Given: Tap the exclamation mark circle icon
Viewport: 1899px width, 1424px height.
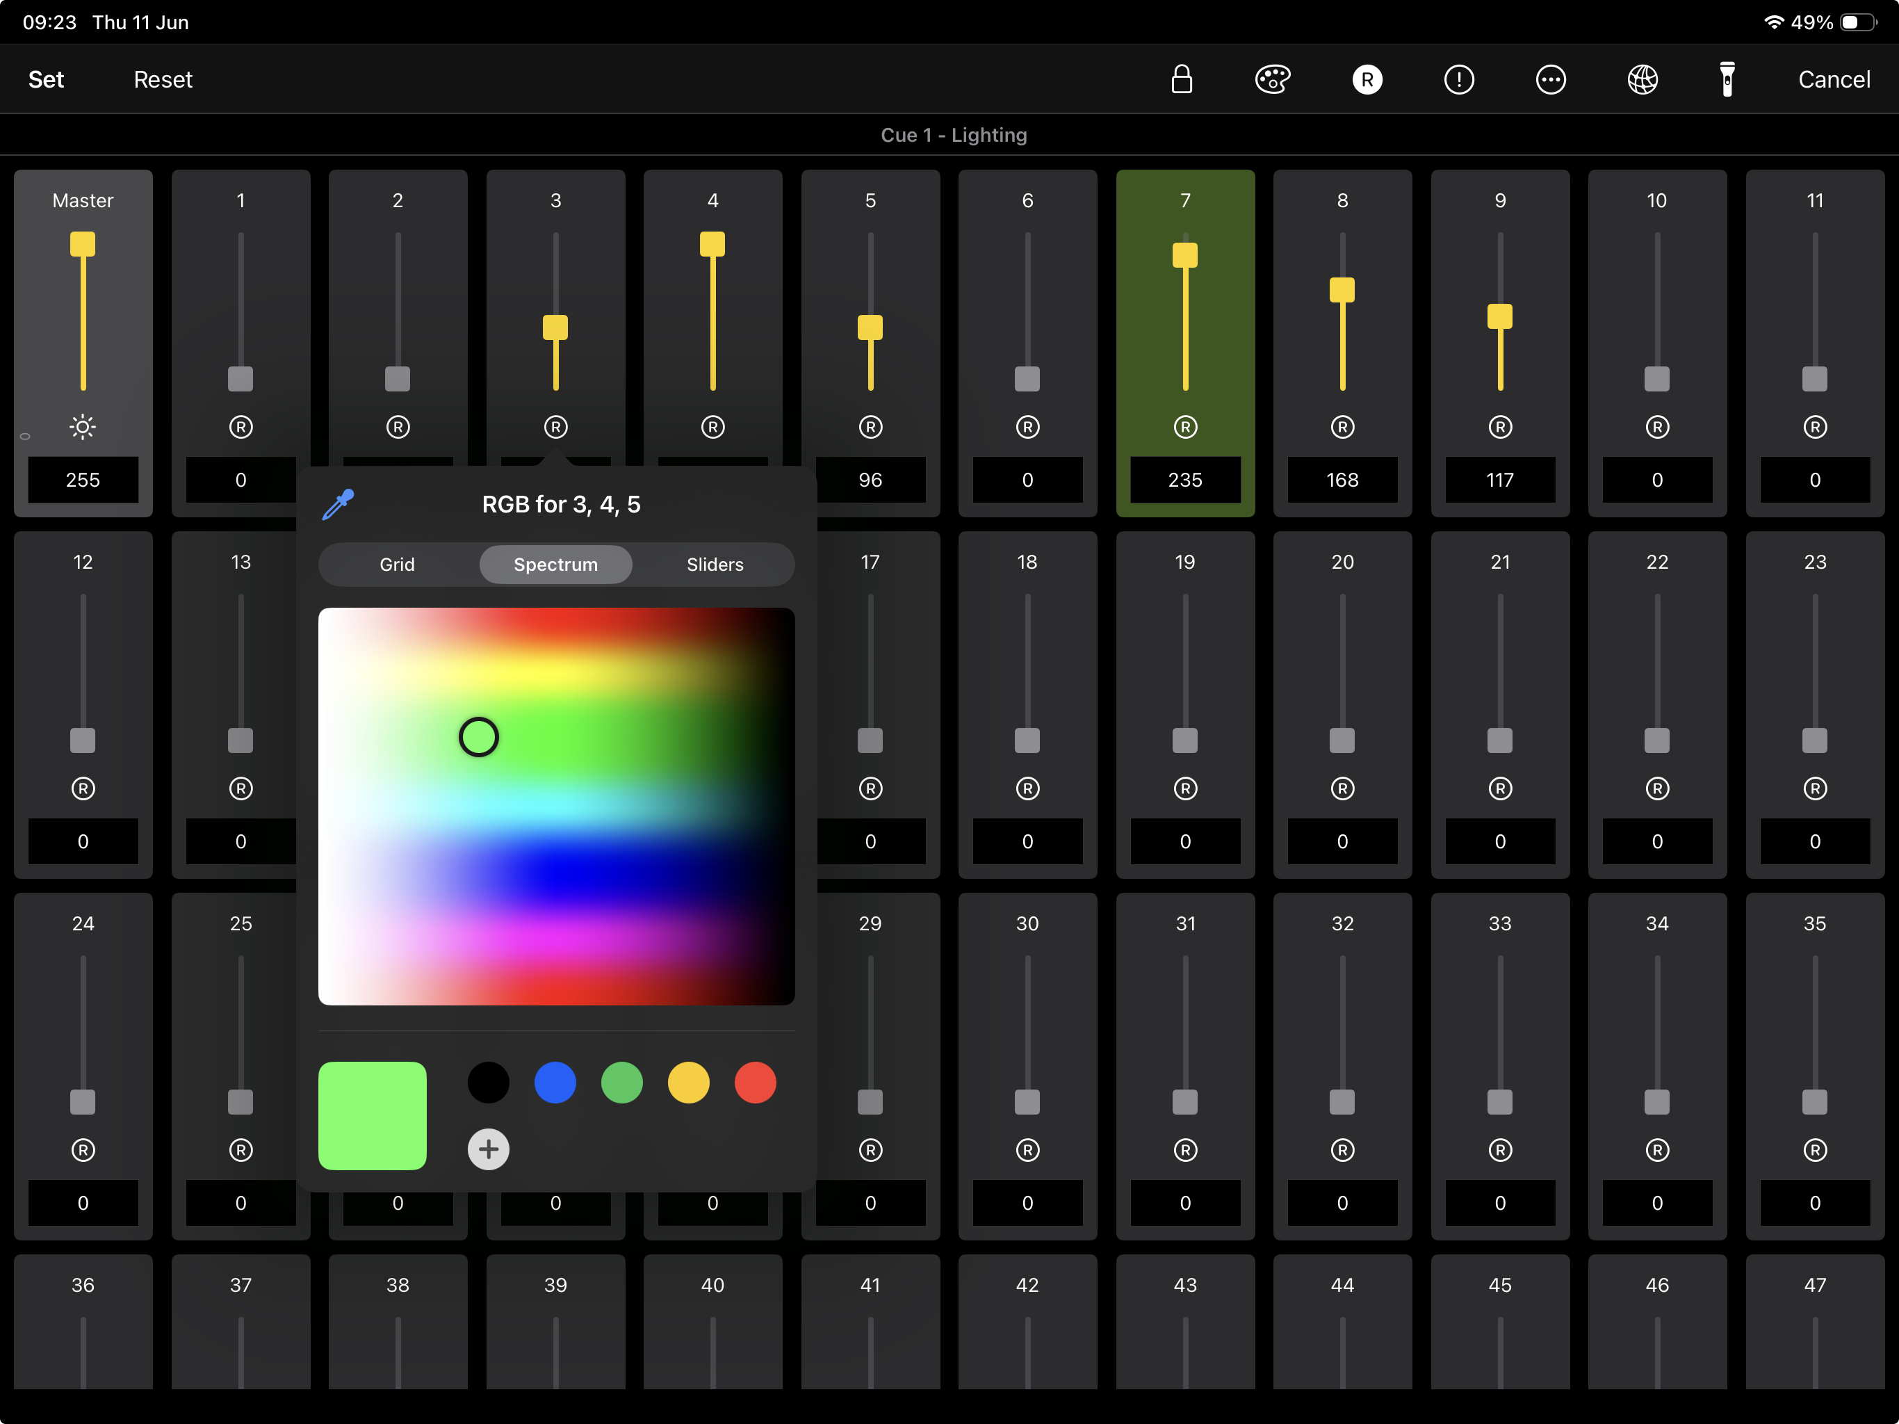Looking at the screenshot, I should pyautogui.click(x=1458, y=79).
